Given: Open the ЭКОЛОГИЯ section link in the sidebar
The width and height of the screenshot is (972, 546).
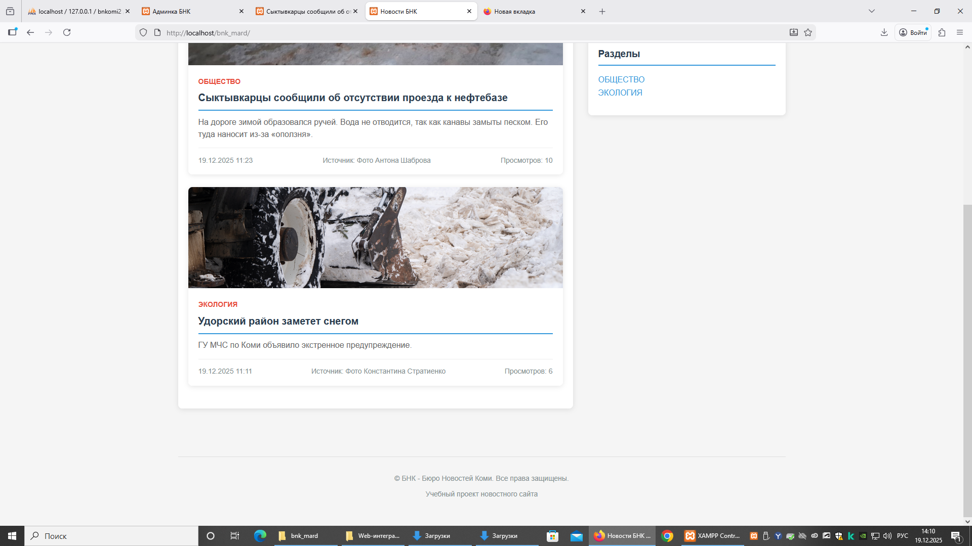Looking at the screenshot, I should click(x=620, y=93).
